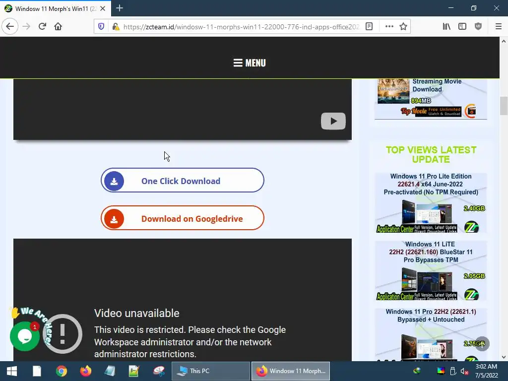
Task: Close the Windosw 11 Morph's tab
Action: (103, 8)
